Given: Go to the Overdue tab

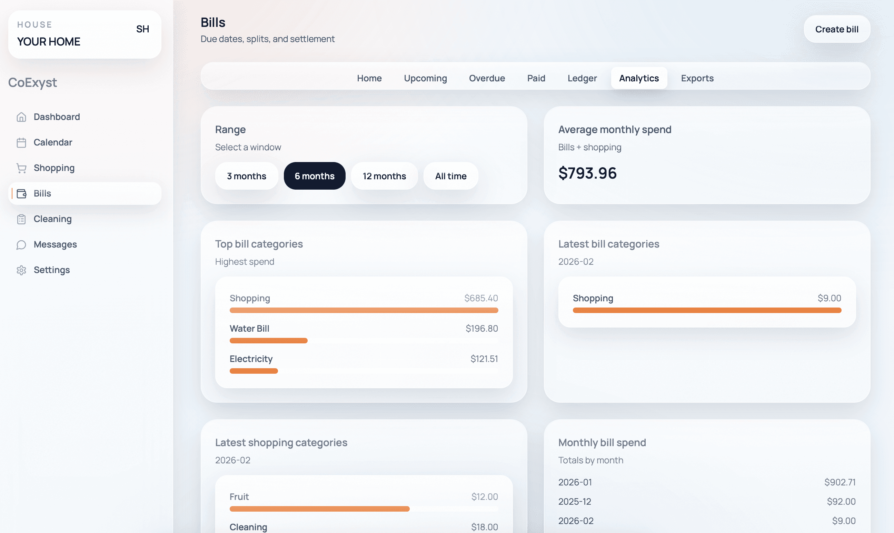Looking at the screenshot, I should (x=487, y=78).
